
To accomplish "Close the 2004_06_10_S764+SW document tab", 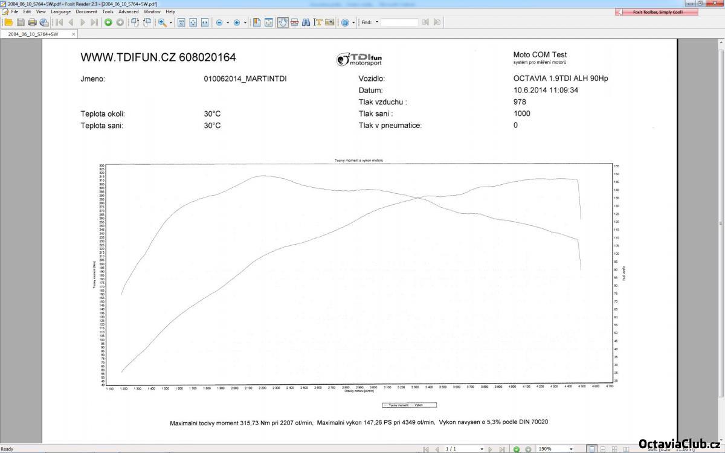I will [74, 34].
